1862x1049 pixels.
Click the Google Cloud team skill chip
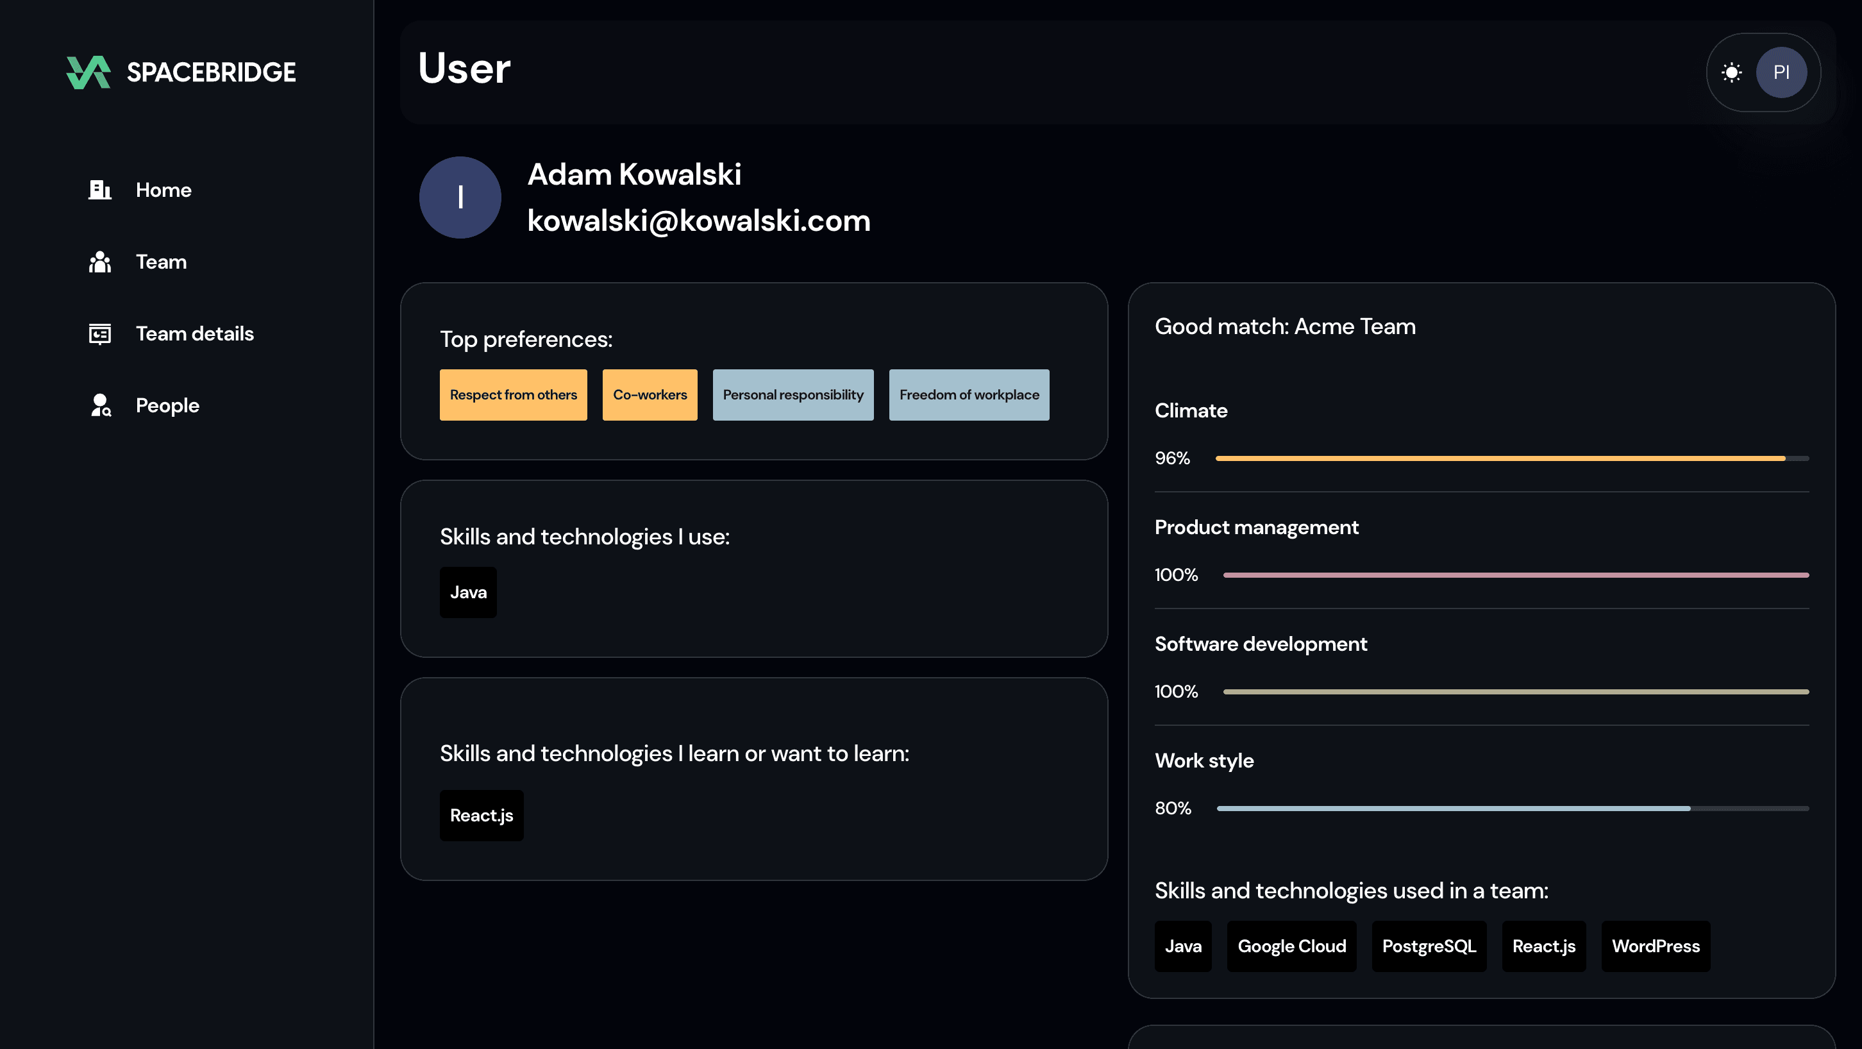point(1291,946)
